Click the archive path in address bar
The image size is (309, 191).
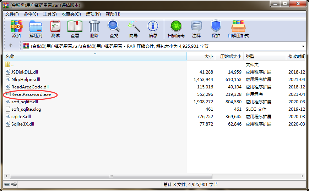pyautogui.click(x=120, y=46)
